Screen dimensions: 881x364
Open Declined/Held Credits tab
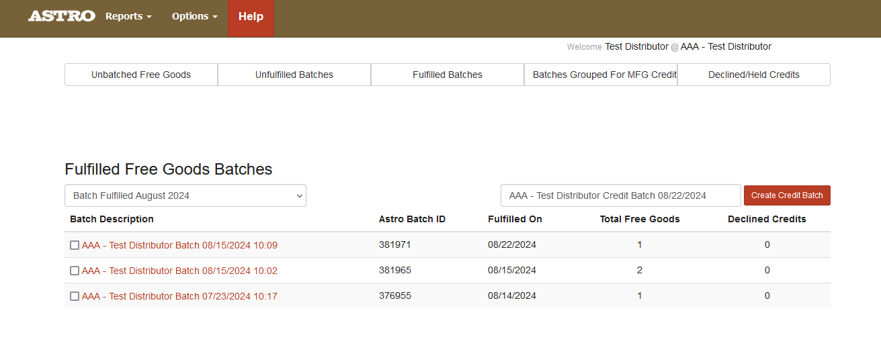[754, 75]
